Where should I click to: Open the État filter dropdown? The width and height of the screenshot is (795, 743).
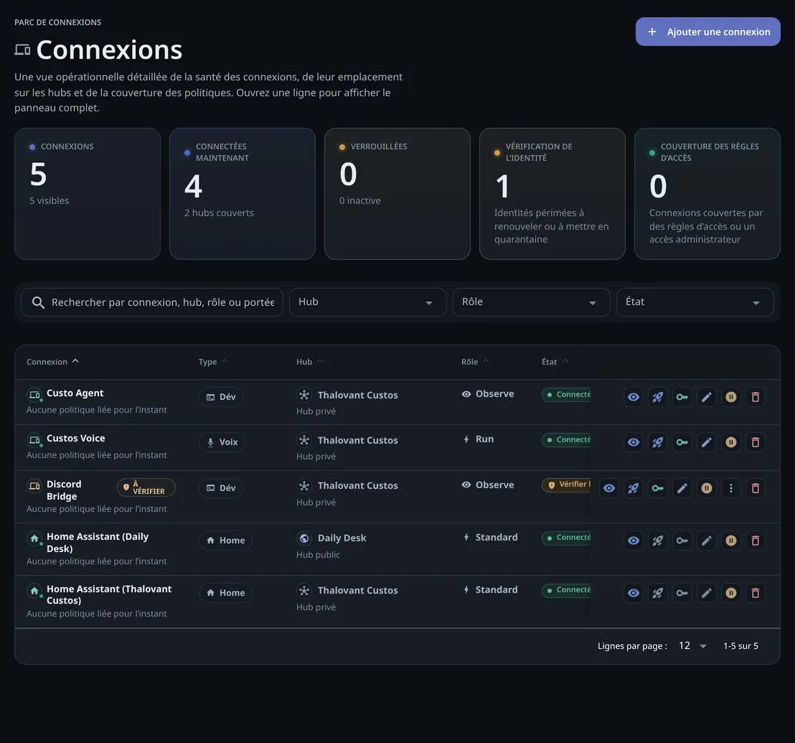click(695, 302)
